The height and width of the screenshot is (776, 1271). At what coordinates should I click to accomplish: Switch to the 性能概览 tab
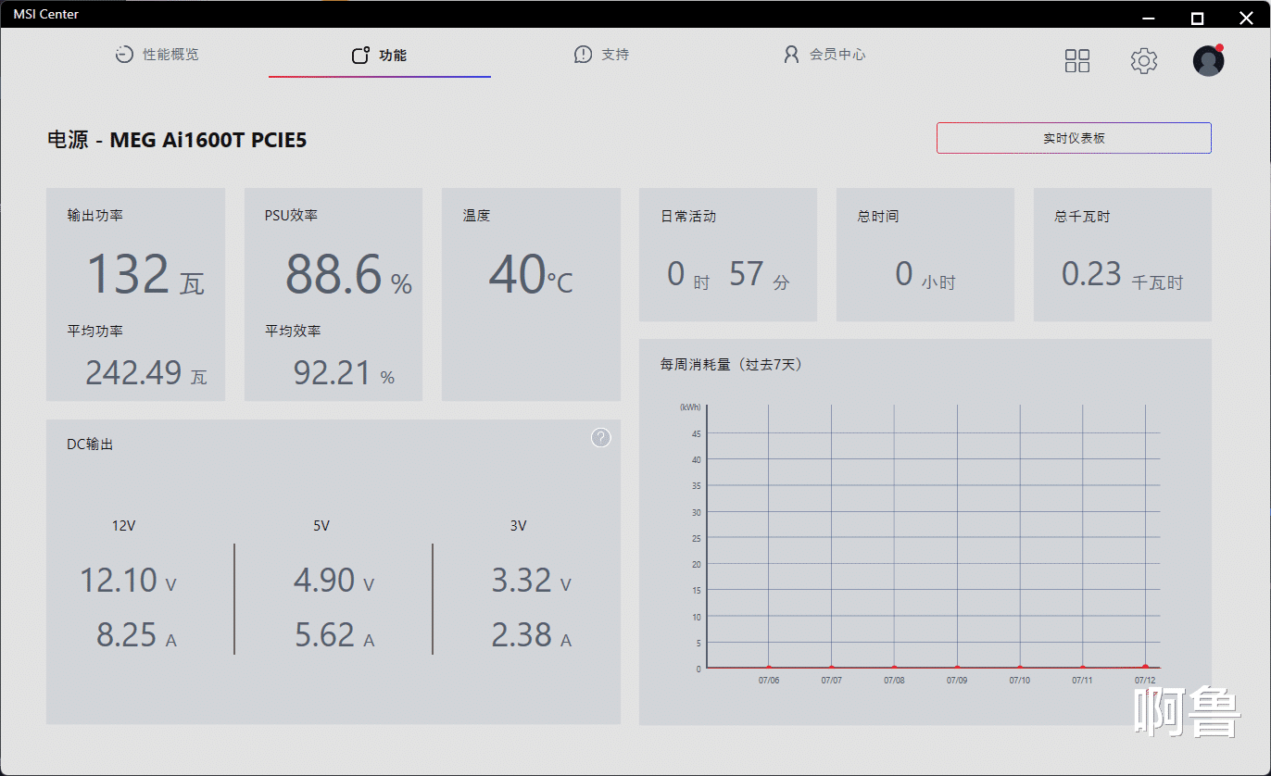[157, 55]
